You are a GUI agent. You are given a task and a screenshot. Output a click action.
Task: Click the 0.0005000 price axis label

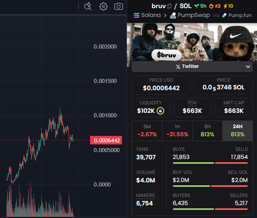(x=107, y=150)
